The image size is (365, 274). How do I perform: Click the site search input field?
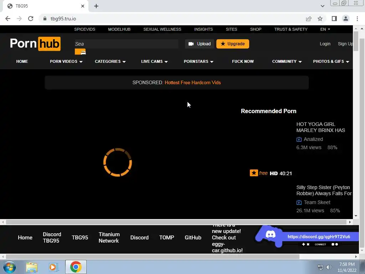pyautogui.click(x=127, y=44)
